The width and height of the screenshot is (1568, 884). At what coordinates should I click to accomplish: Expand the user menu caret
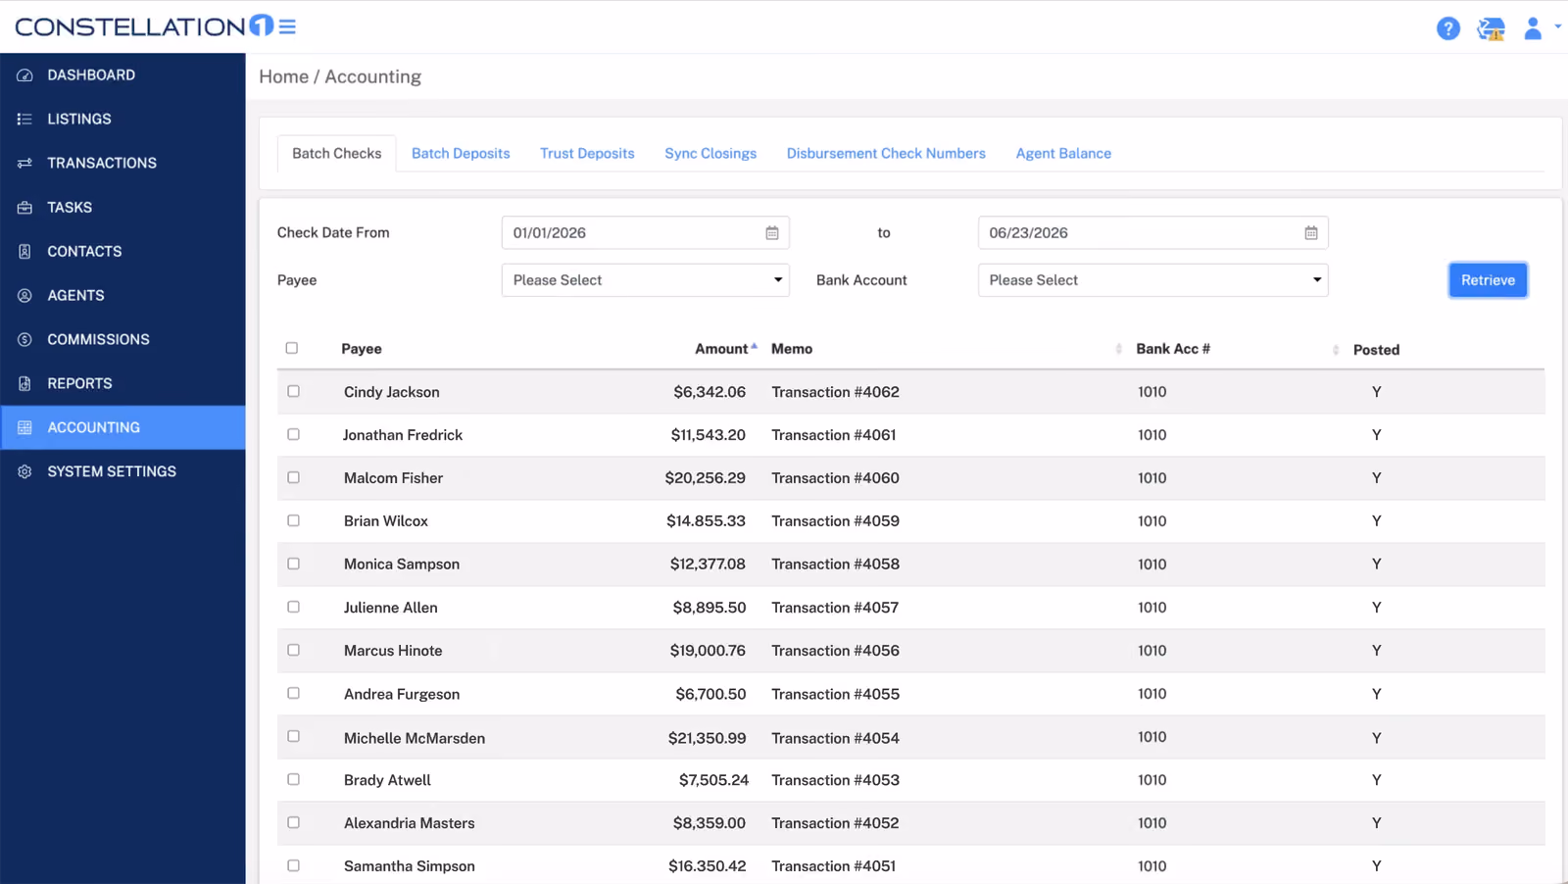point(1558,27)
